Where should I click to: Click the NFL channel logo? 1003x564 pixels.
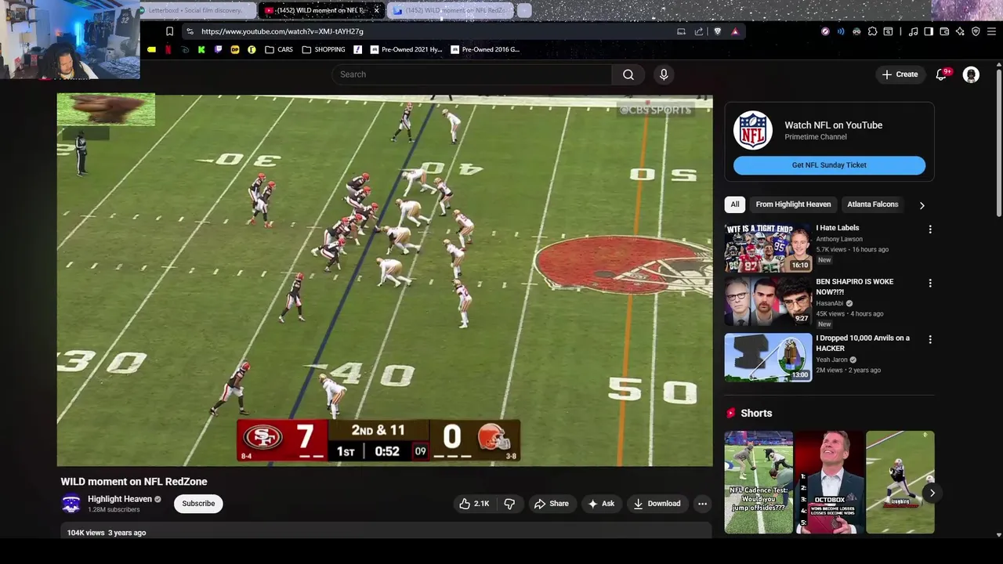click(x=753, y=131)
